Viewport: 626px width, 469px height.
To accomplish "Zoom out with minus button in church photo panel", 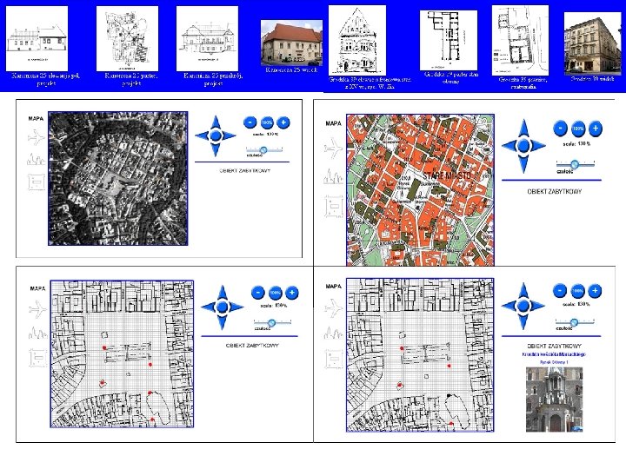I will point(560,291).
